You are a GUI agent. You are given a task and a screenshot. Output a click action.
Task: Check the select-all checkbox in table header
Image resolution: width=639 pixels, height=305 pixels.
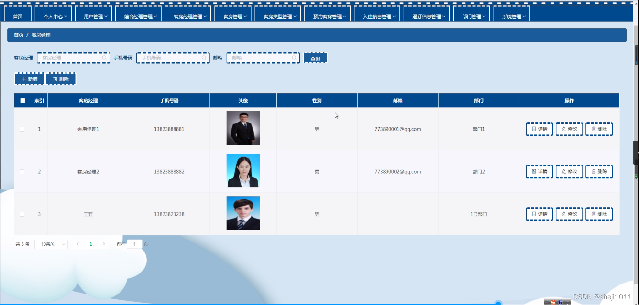22,100
